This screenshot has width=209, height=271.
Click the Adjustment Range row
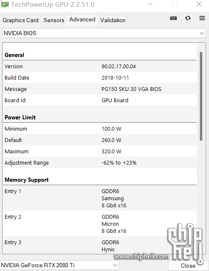pyautogui.click(x=99, y=163)
